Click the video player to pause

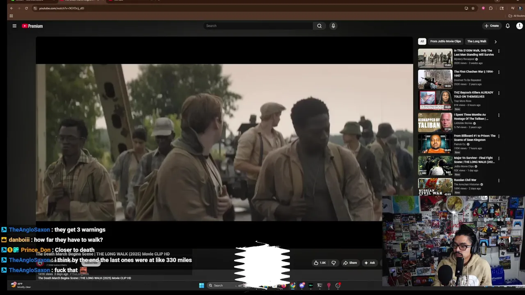[224, 142]
